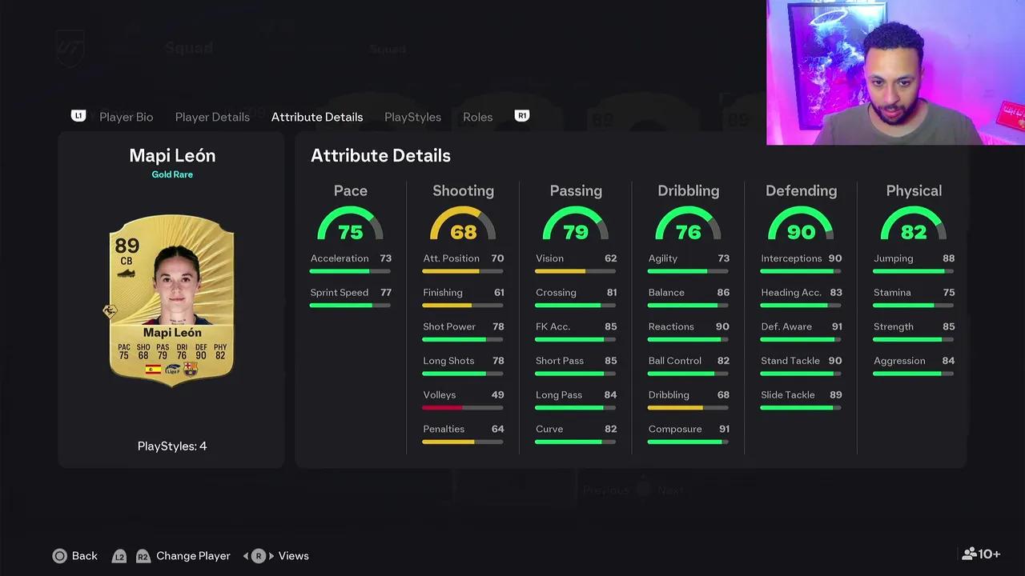Viewport: 1025px width, 576px height.
Task: Click the FC Barcelona club crest
Action: (191, 369)
